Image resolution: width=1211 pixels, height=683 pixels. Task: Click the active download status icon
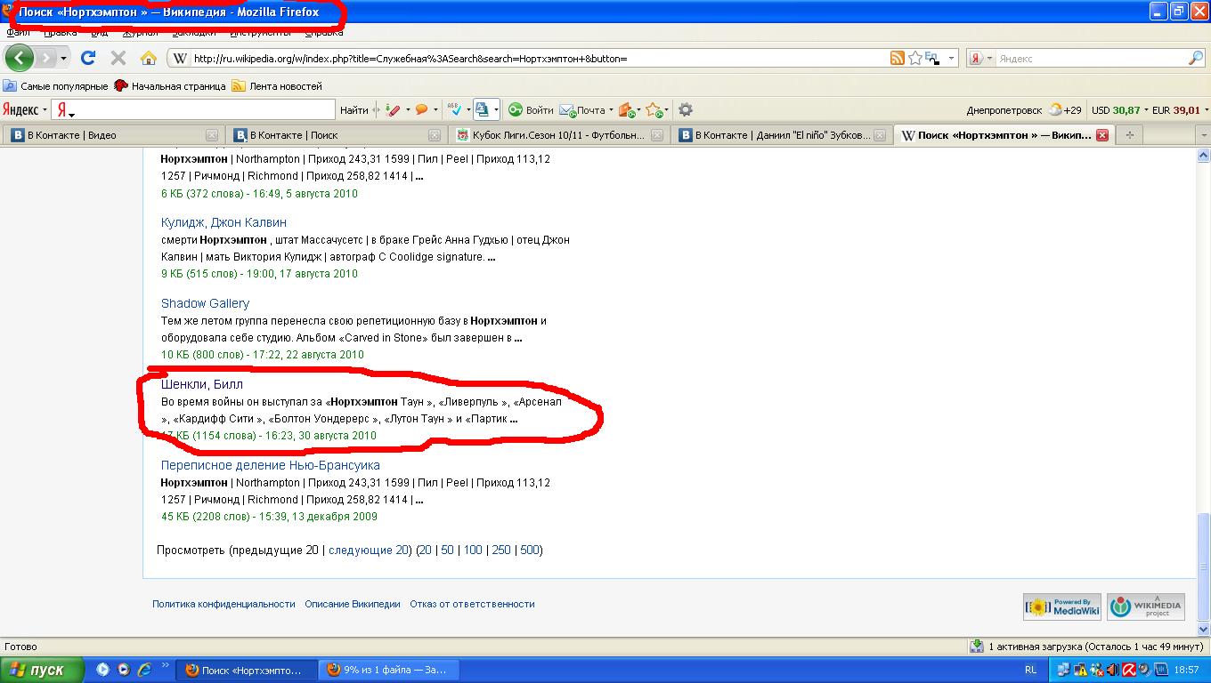click(x=977, y=647)
